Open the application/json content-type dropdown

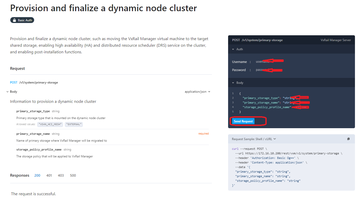pos(197,91)
